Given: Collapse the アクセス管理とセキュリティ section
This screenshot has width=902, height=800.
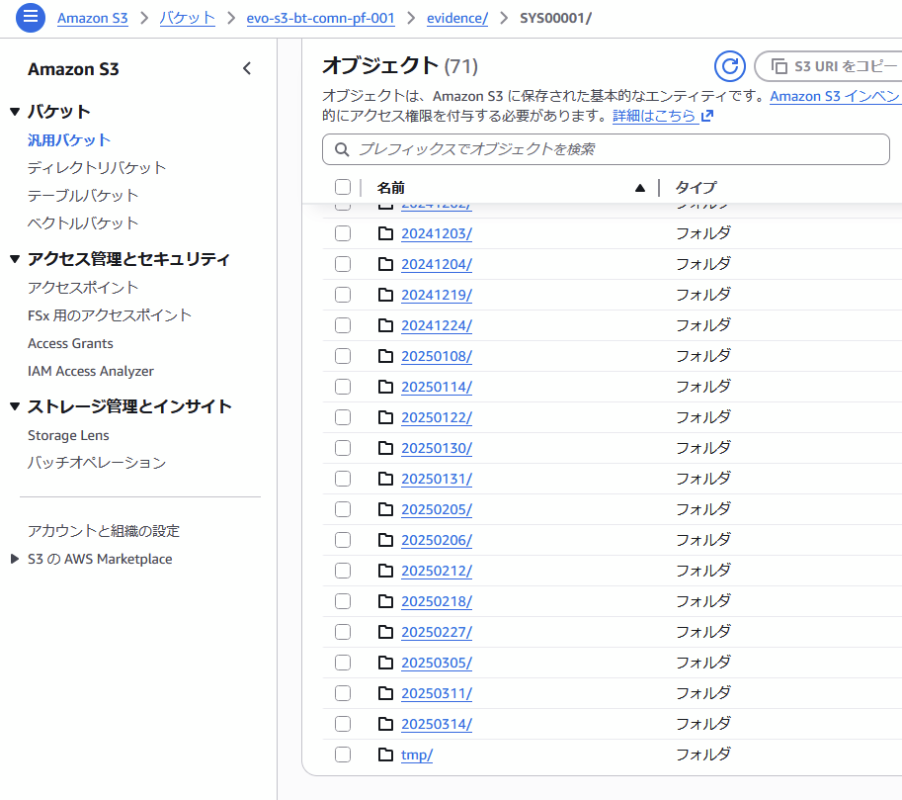Looking at the screenshot, I should [x=15, y=259].
